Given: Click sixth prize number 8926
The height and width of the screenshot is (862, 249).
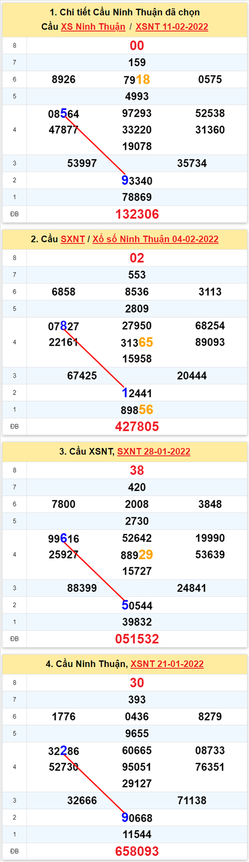Looking at the screenshot, I should (x=64, y=79).
